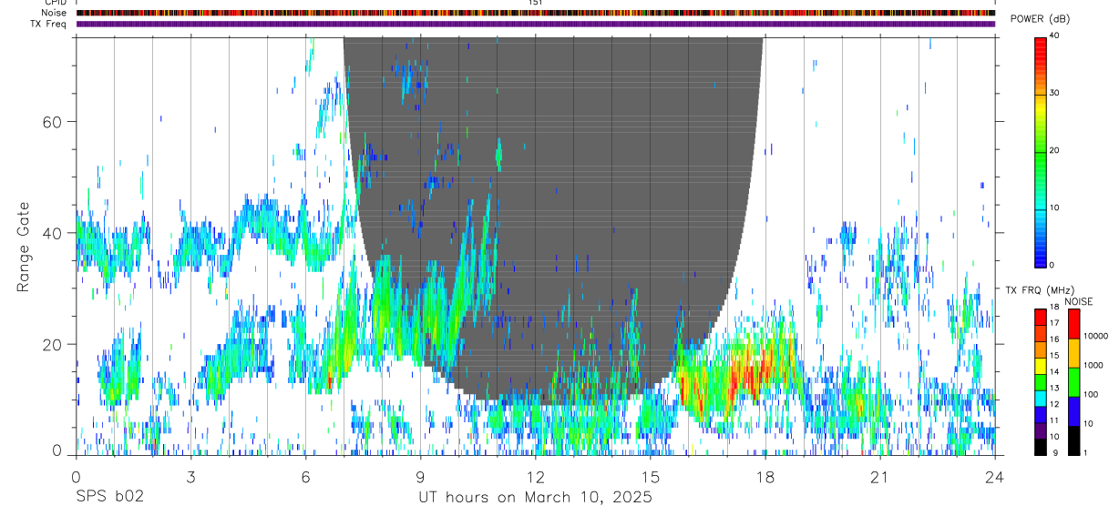Click the purple TX Freq strip above the plot

click(536, 24)
